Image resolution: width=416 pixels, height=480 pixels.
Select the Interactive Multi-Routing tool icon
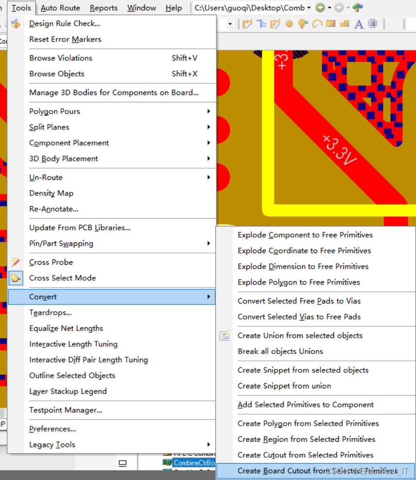[x=261, y=24]
